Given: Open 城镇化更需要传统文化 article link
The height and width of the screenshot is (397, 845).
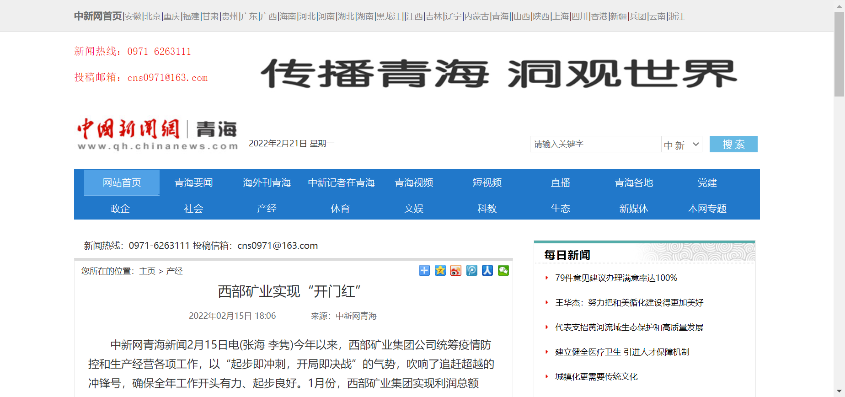Looking at the screenshot, I should pyautogui.click(x=596, y=377).
